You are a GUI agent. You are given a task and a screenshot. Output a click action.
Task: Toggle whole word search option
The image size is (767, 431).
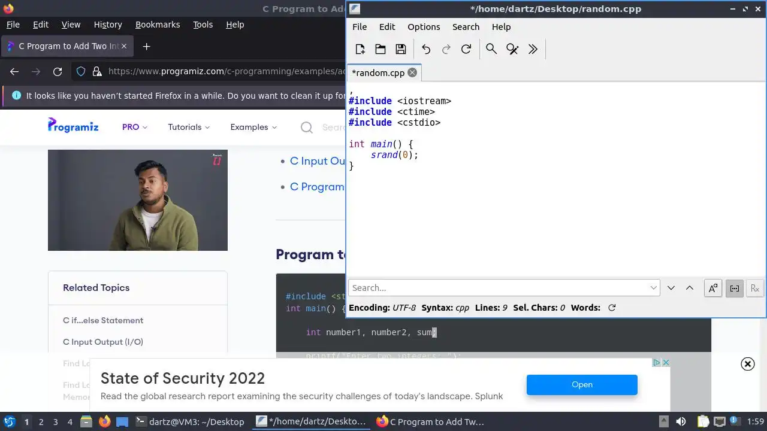click(734, 289)
